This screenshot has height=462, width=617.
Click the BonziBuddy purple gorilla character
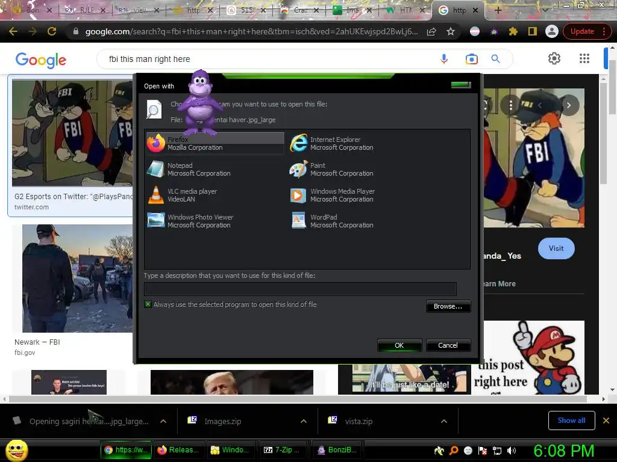point(200,103)
